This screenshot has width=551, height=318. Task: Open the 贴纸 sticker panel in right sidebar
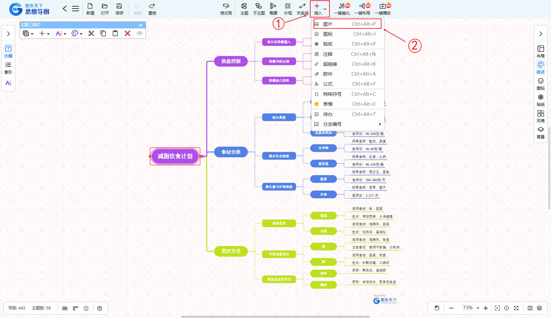[x=540, y=100]
